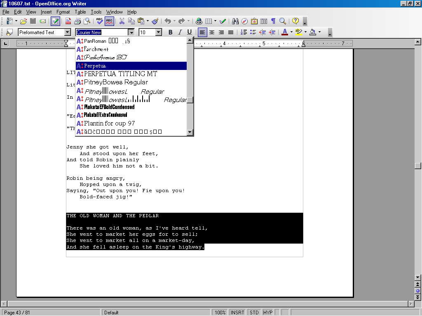Copy the selection to the clipboard
The image size is (422, 316).
coord(131,21)
